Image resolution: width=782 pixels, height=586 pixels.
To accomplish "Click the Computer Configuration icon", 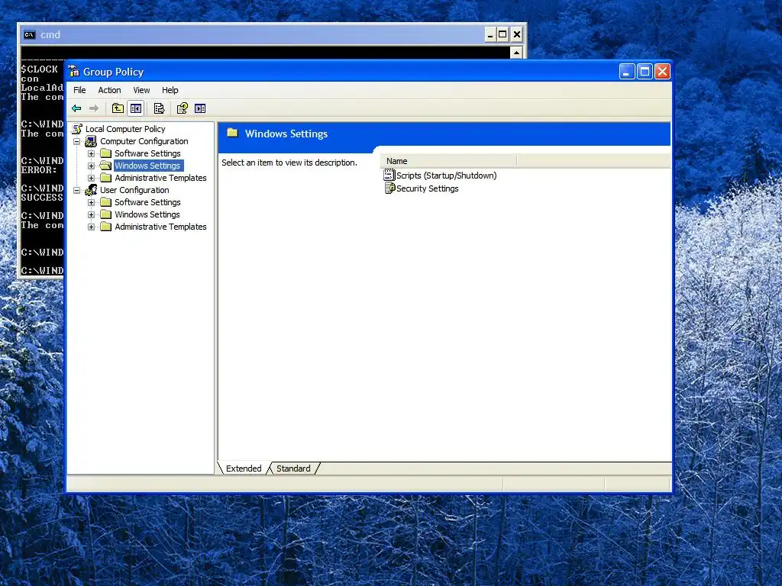I will [91, 141].
